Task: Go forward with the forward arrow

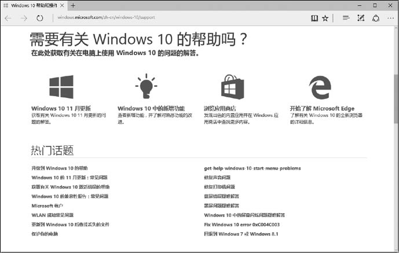Action: [x=24, y=18]
